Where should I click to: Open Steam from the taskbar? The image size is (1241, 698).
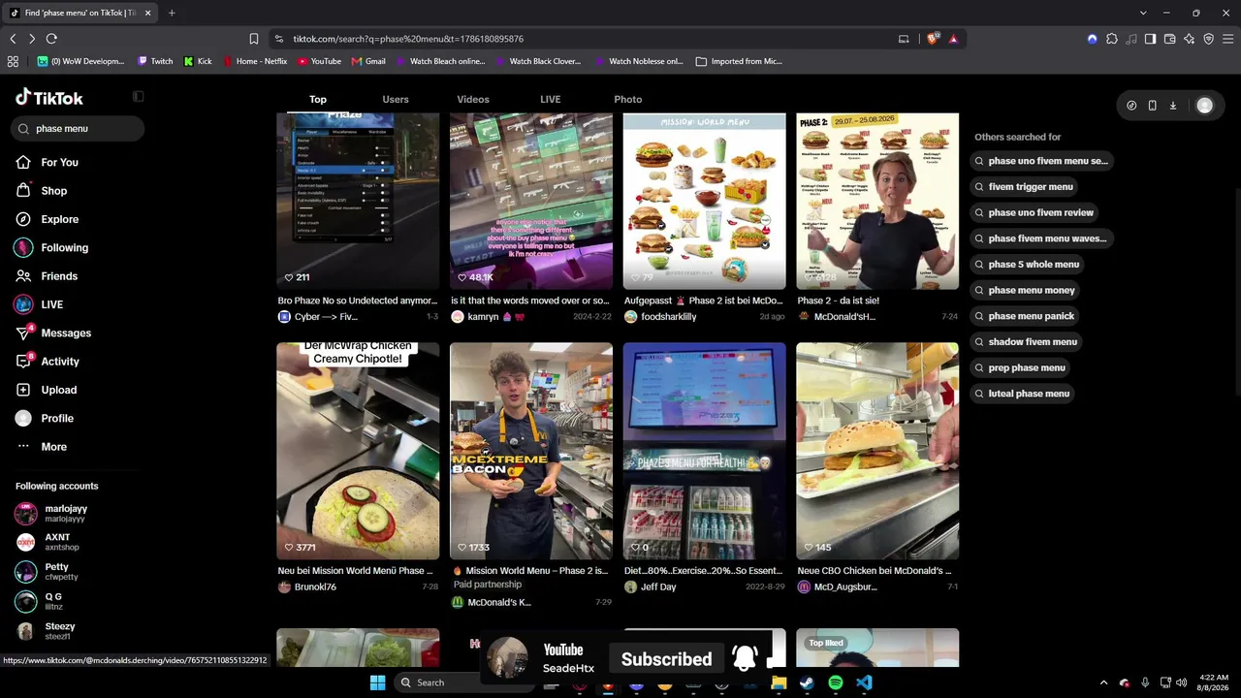807,682
